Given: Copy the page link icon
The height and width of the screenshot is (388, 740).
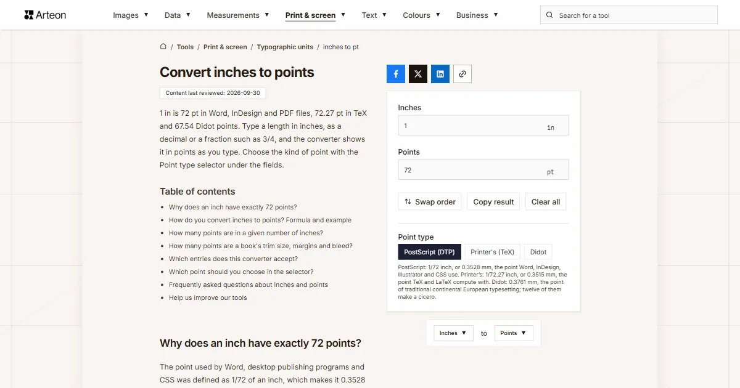Looking at the screenshot, I should point(462,74).
